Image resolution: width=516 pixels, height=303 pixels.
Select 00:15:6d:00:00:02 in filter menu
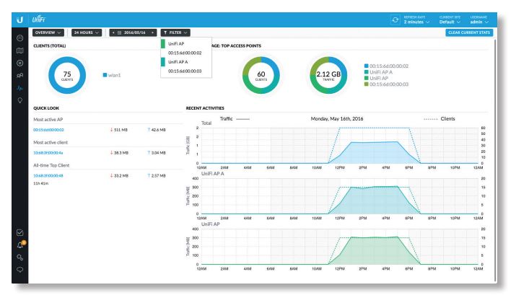coord(186,53)
